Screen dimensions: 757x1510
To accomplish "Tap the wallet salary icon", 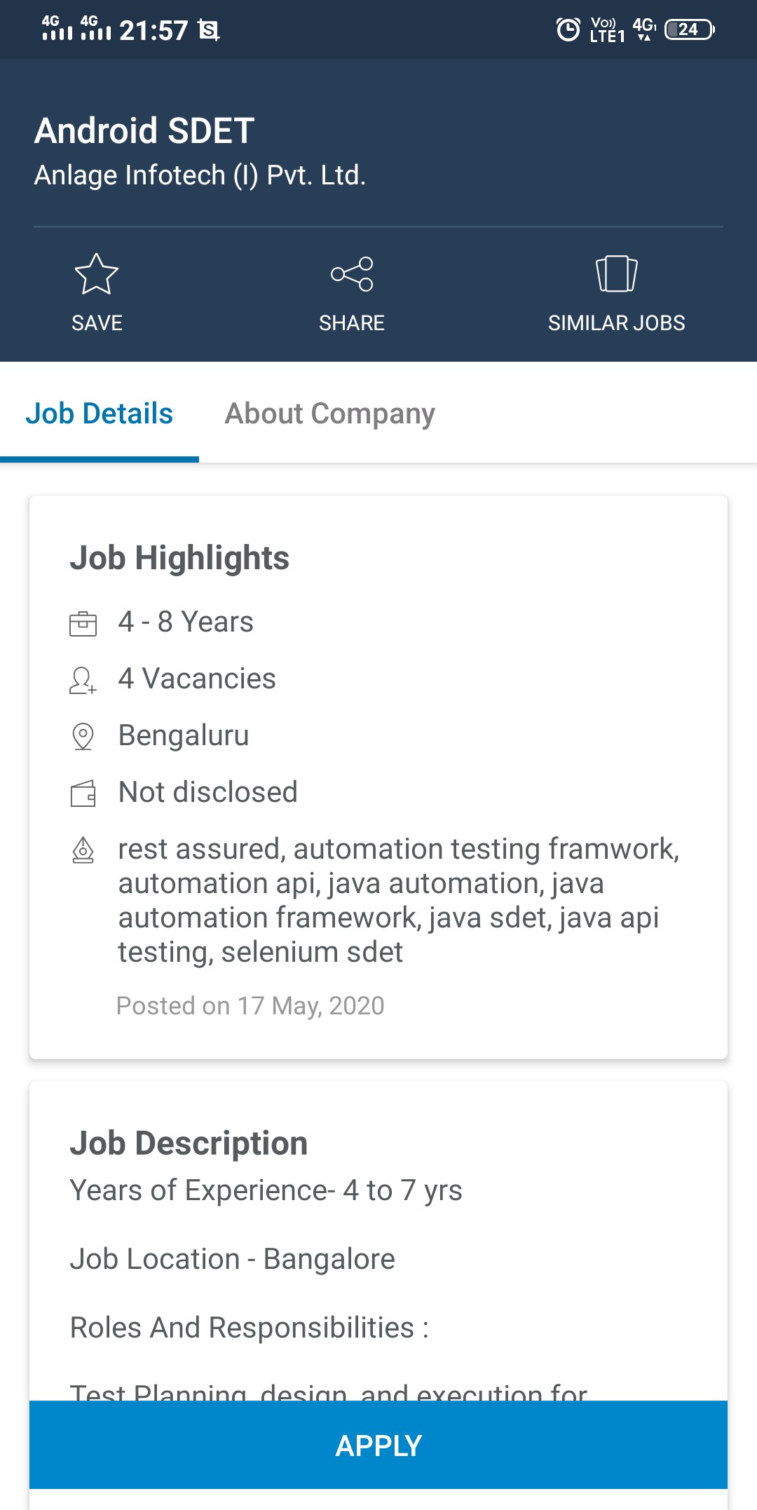I will pos(83,794).
